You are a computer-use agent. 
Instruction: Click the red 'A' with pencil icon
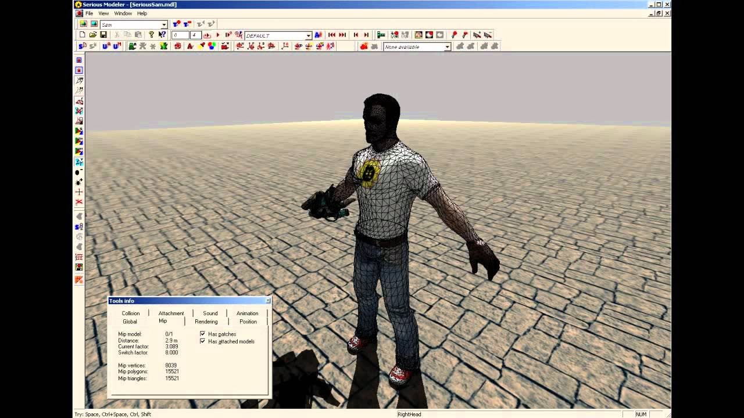pos(189,46)
